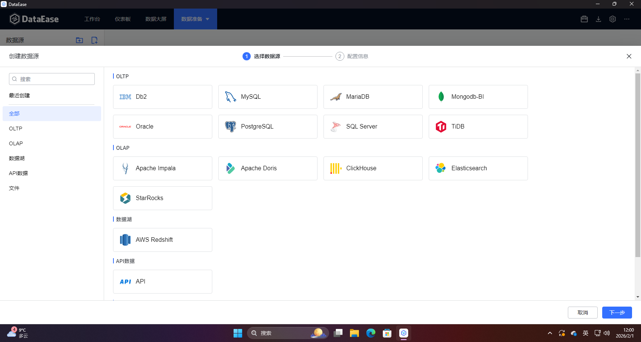Click the DataEase taskbar app icon
This screenshot has width=641, height=342.
(x=403, y=333)
